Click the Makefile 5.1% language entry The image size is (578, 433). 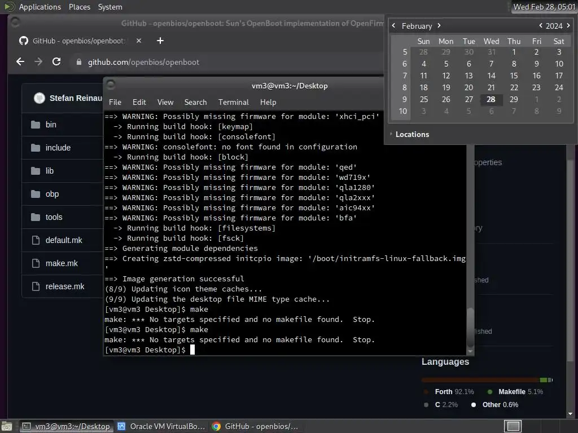[x=515, y=392]
